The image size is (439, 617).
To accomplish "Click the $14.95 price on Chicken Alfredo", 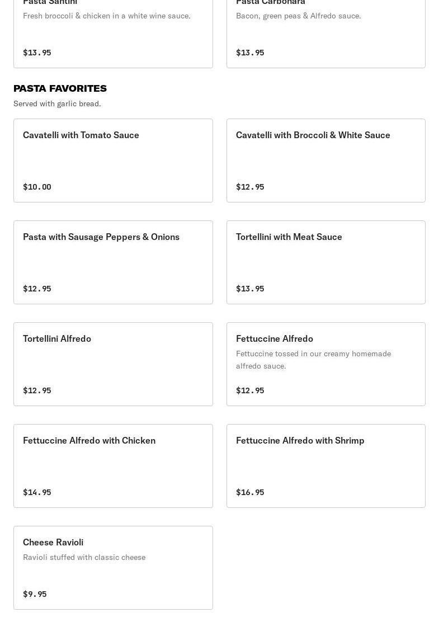I will coord(37,492).
